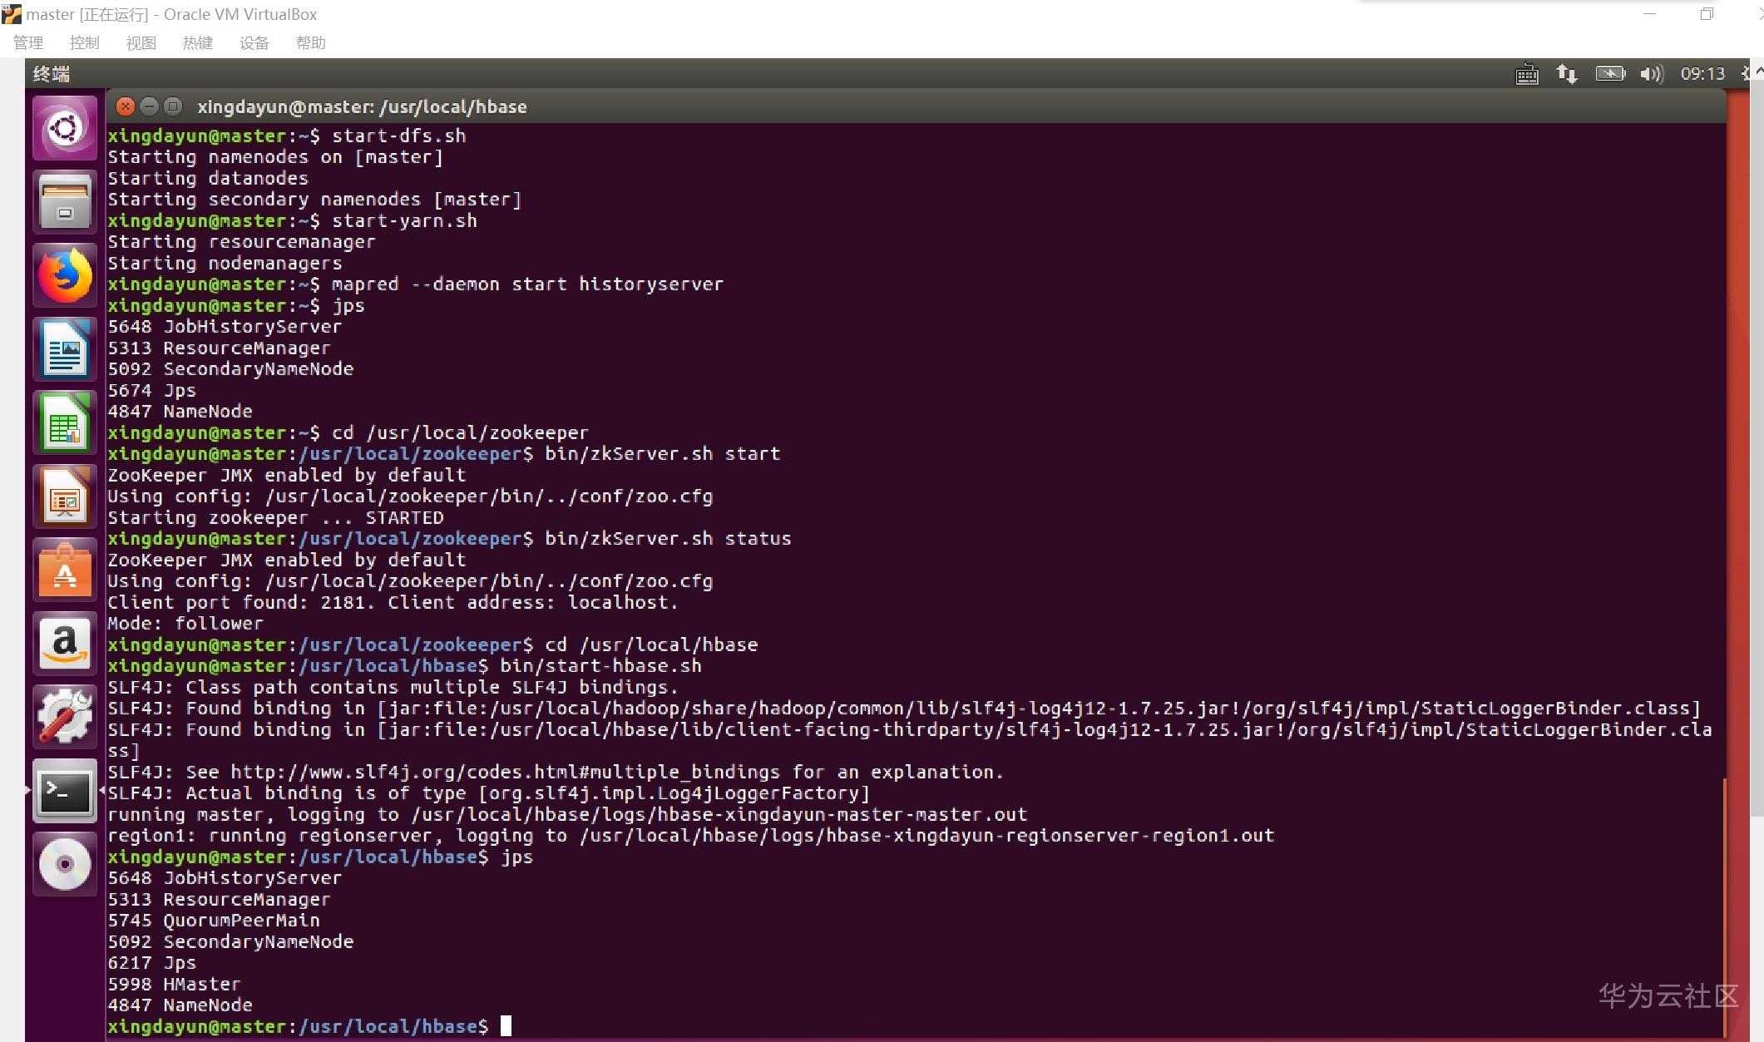Open LibreOffice Calc spreadsheet icon
Screen dimensions: 1764x1042
(x=65, y=423)
